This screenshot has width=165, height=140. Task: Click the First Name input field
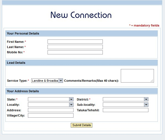coord(75,41)
